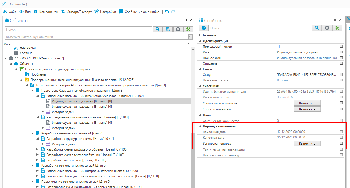Click the Корзина trash icon in the tree
The width and height of the screenshot is (350, 188).
(16, 53)
